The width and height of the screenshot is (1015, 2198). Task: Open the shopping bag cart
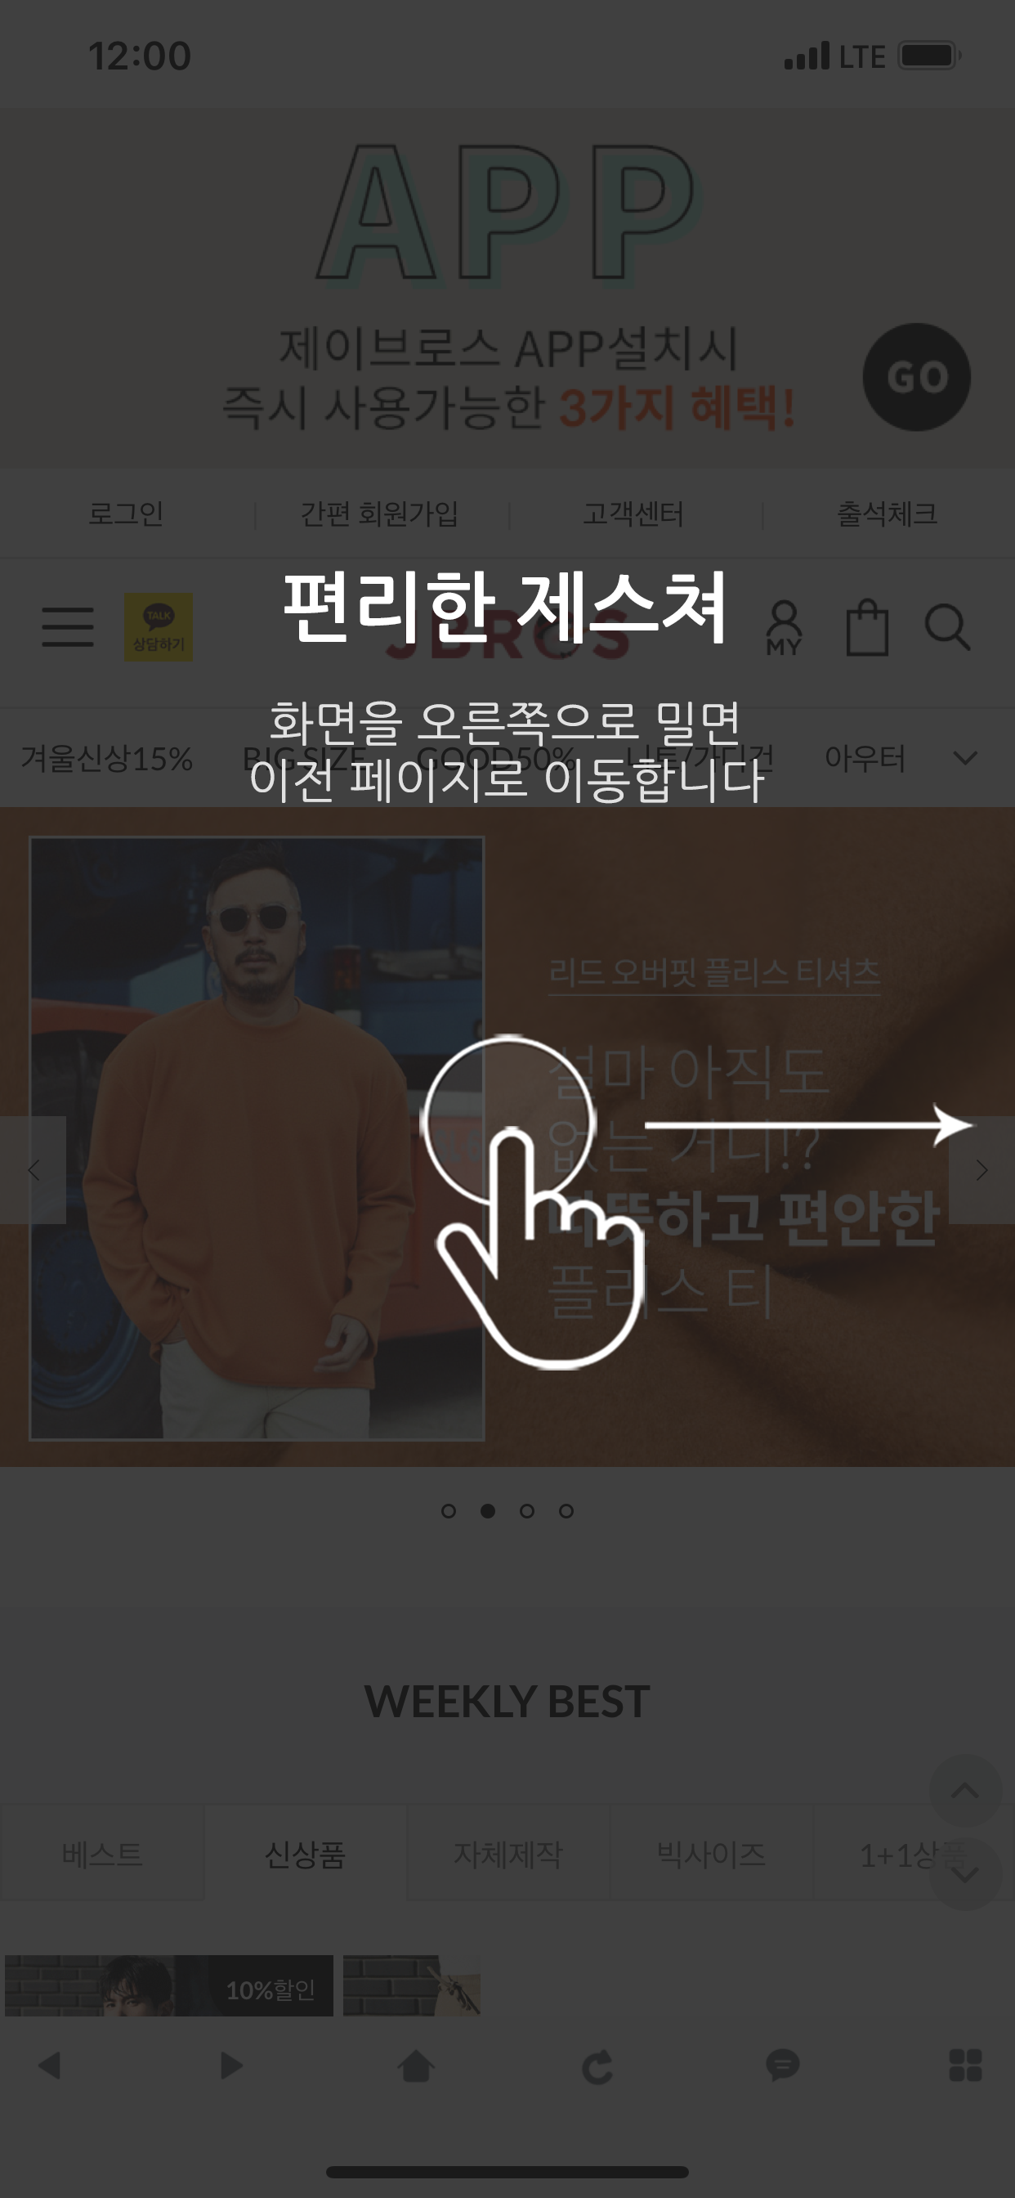pos(867,628)
